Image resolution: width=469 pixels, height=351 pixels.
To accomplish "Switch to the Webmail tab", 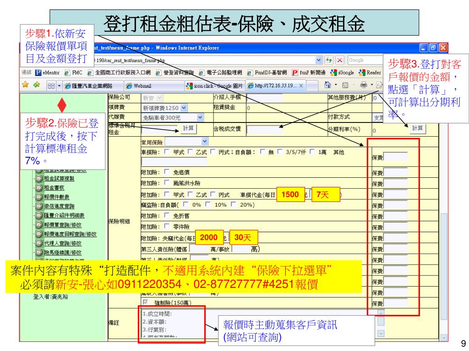I will click(154, 86).
